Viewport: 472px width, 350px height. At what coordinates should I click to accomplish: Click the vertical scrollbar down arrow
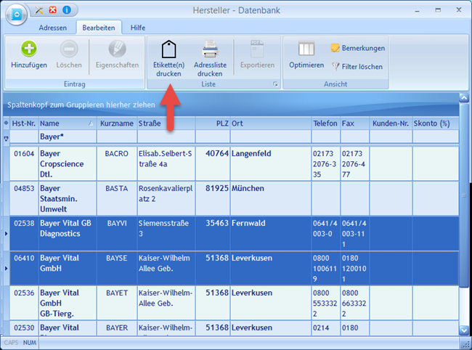(464, 330)
